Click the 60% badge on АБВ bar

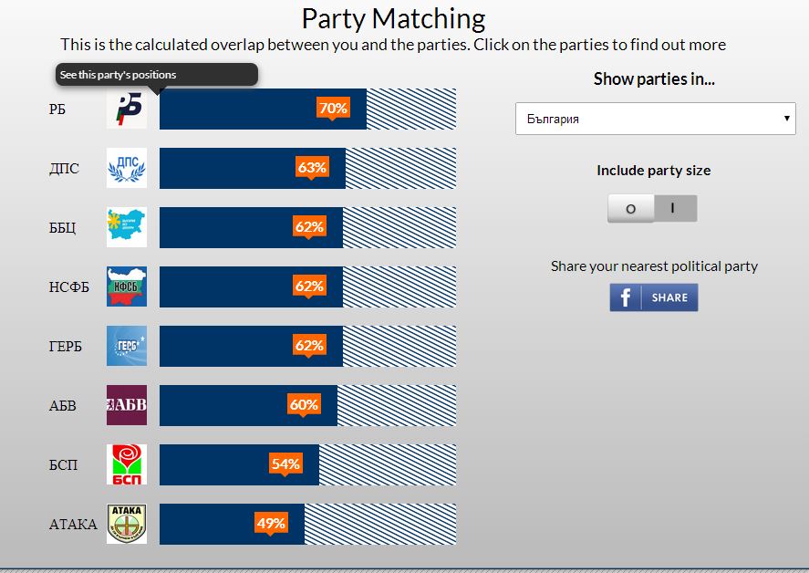(304, 405)
